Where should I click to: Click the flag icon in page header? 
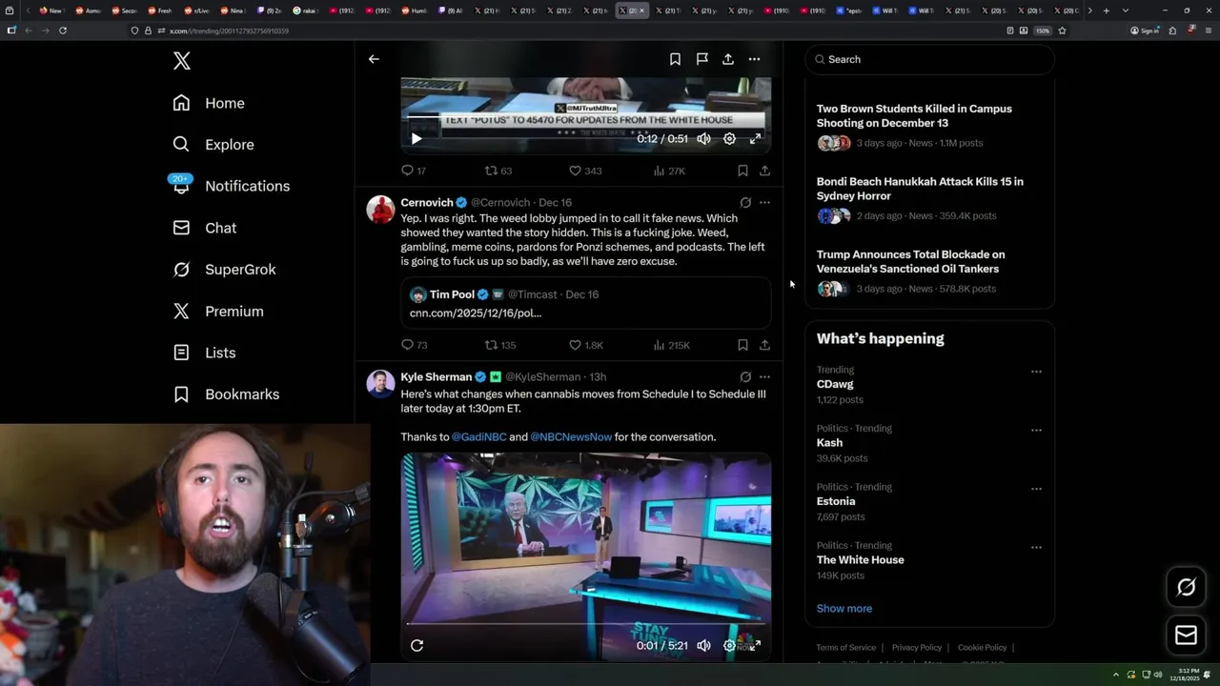coord(701,59)
